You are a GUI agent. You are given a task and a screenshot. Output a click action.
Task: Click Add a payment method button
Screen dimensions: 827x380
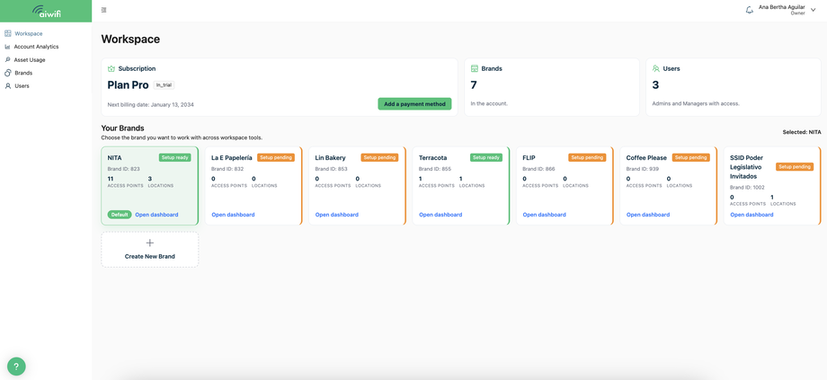414,104
